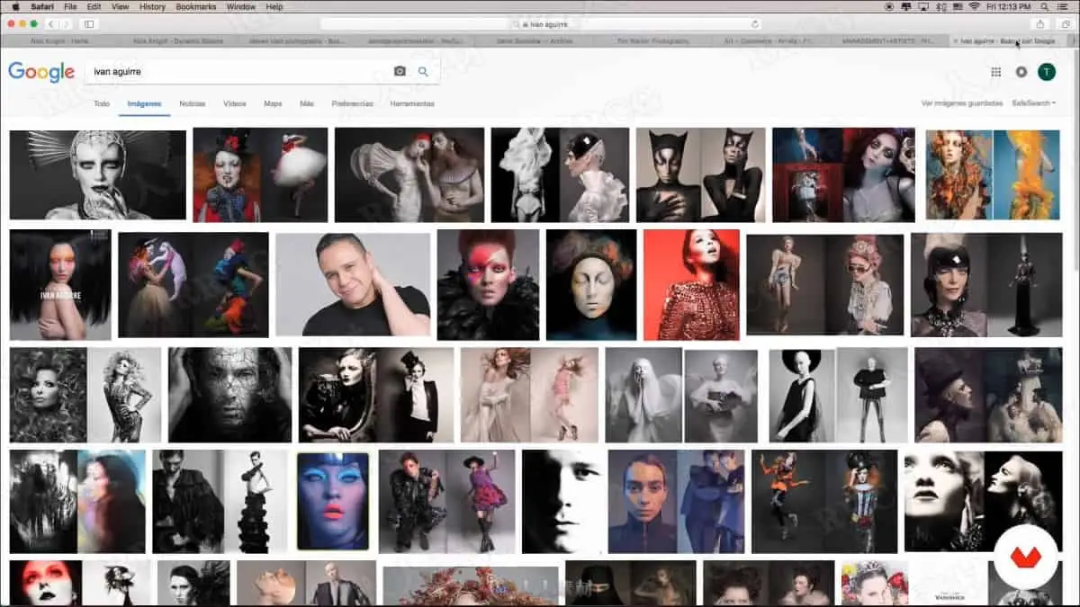Switch to the MANAGEMENT+ARTISTS tab
This screenshot has width=1080, height=607.
tap(889, 40)
